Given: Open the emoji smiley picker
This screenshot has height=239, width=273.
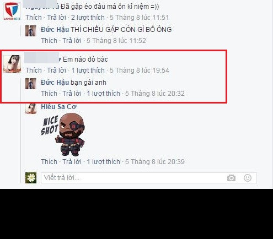Looking at the screenshot, I should (x=248, y=178).
